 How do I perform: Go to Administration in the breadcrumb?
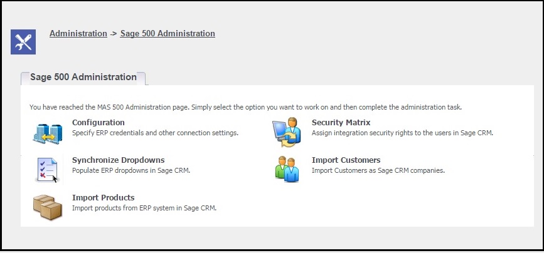(x=78, y=34)
